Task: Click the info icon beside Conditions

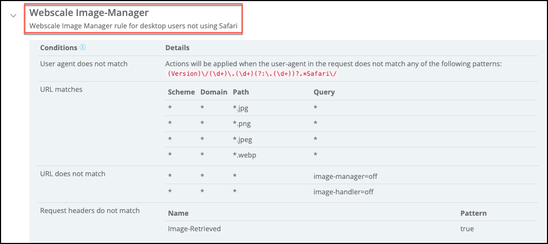Action: coord(83,48)
